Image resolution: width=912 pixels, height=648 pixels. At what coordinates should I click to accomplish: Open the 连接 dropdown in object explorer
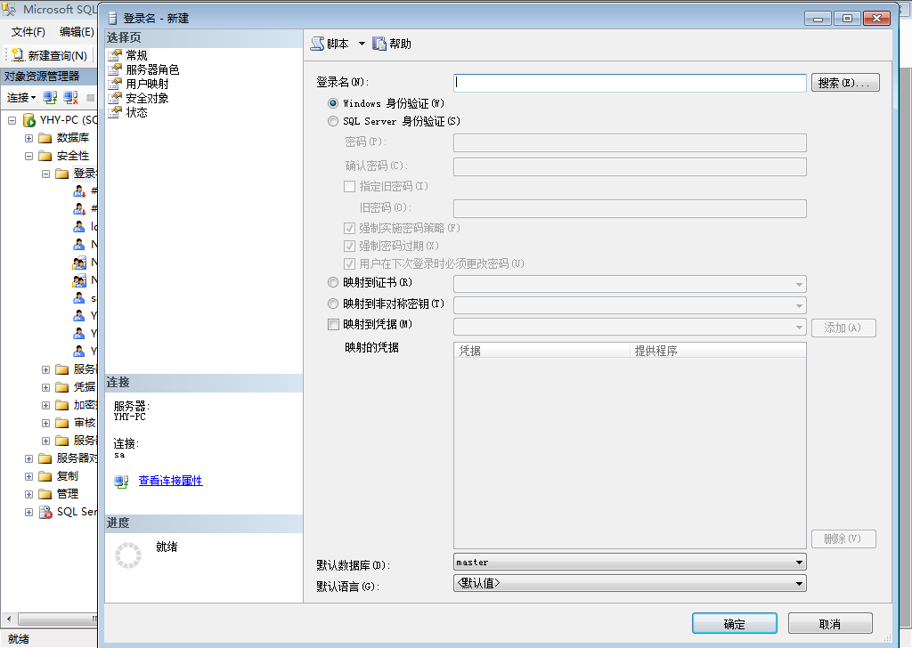(21, 98)
